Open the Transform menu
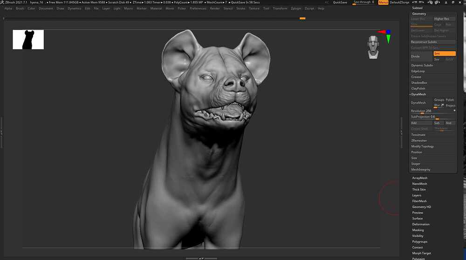The width and height of the screenshot is (466, 260). (280, 8)
